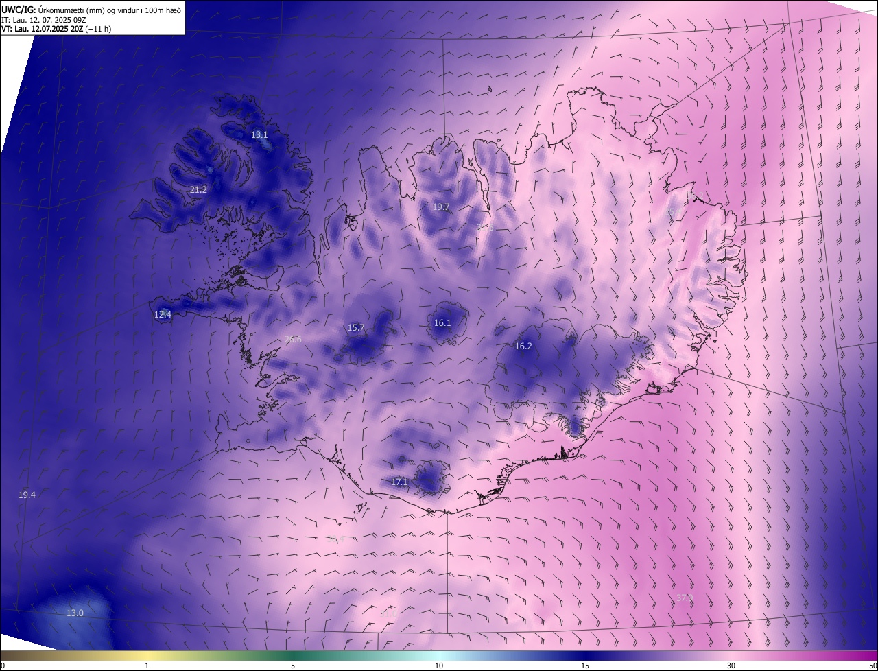
Task: Click the faint 37.9 value in the southeast
Action: [685, 598]
